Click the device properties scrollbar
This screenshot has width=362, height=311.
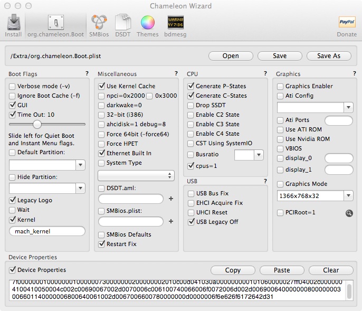tap(349, 290)
